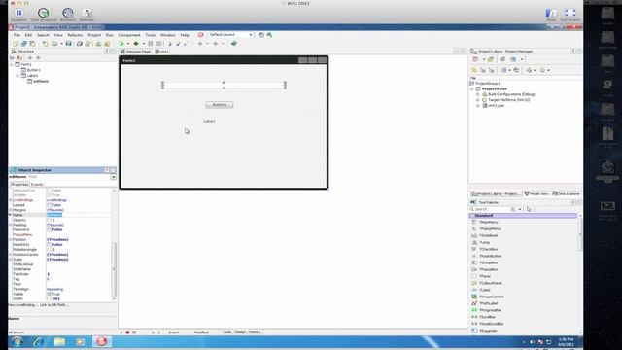Screen dimensions: 622x350
Task: Expand the Scale property
Action: coord(11,260)
